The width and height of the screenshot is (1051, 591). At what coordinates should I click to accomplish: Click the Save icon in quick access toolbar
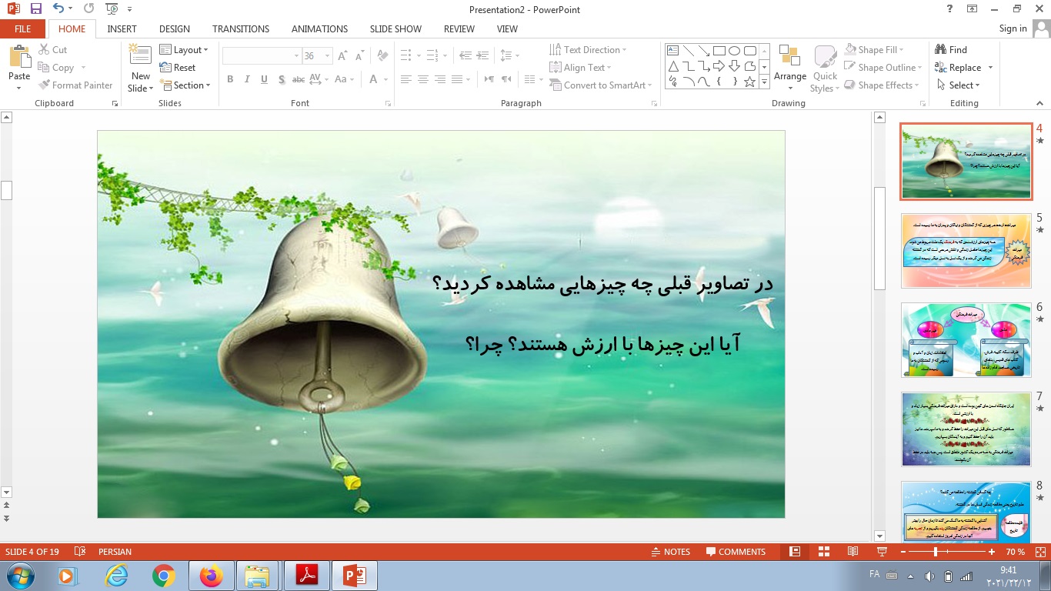(x=36, y=9)
